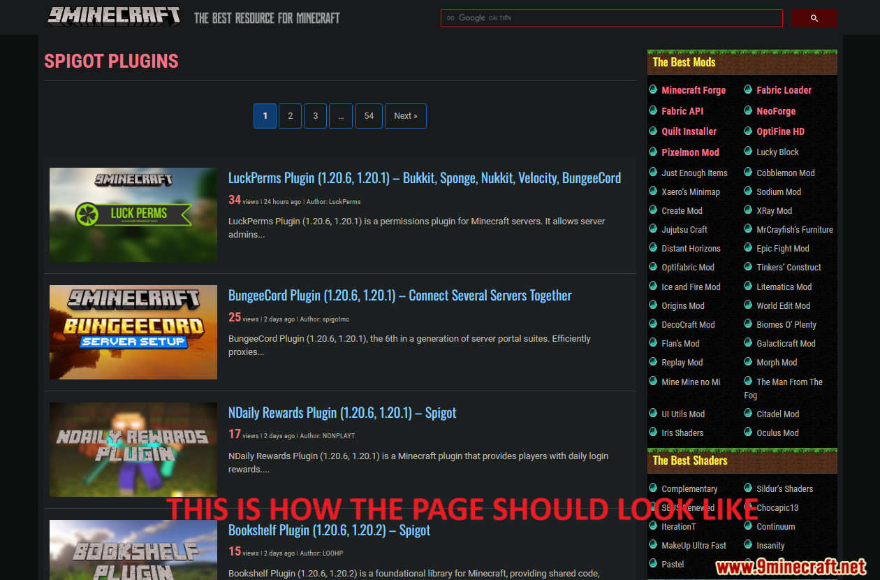Open XRay Mod link
This screenshot has width=880, height=580.
point(774,211)
